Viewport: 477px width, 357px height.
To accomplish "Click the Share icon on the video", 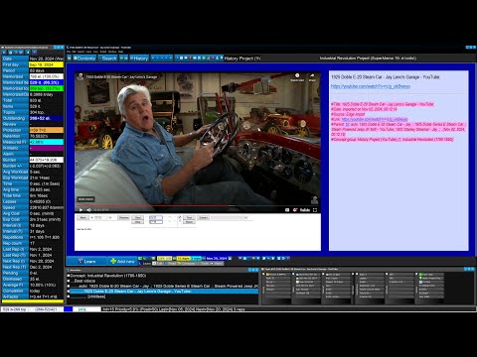I will (x=312, y=76).
